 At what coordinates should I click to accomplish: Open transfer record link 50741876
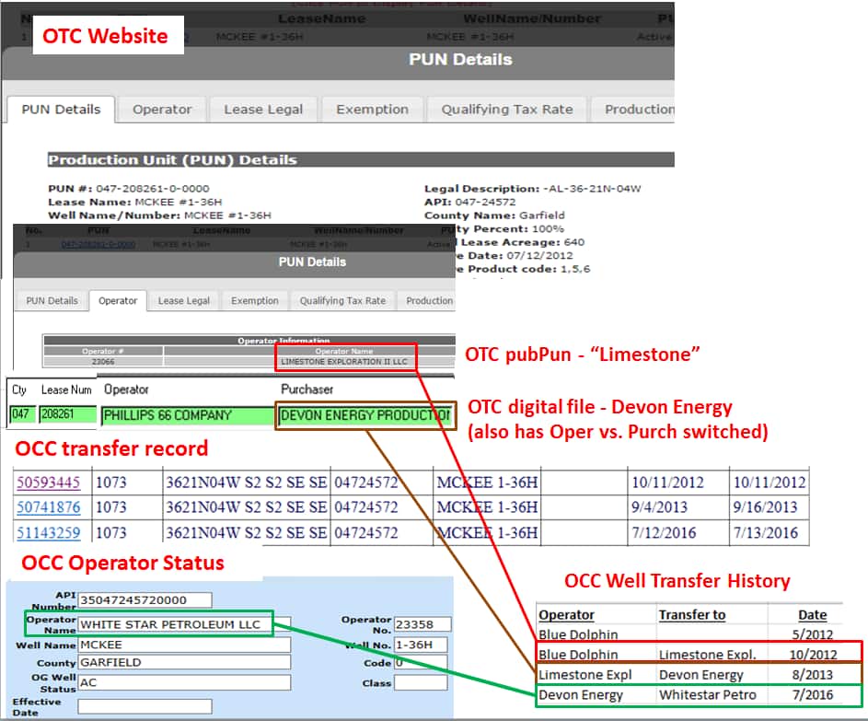coord(48,507)
